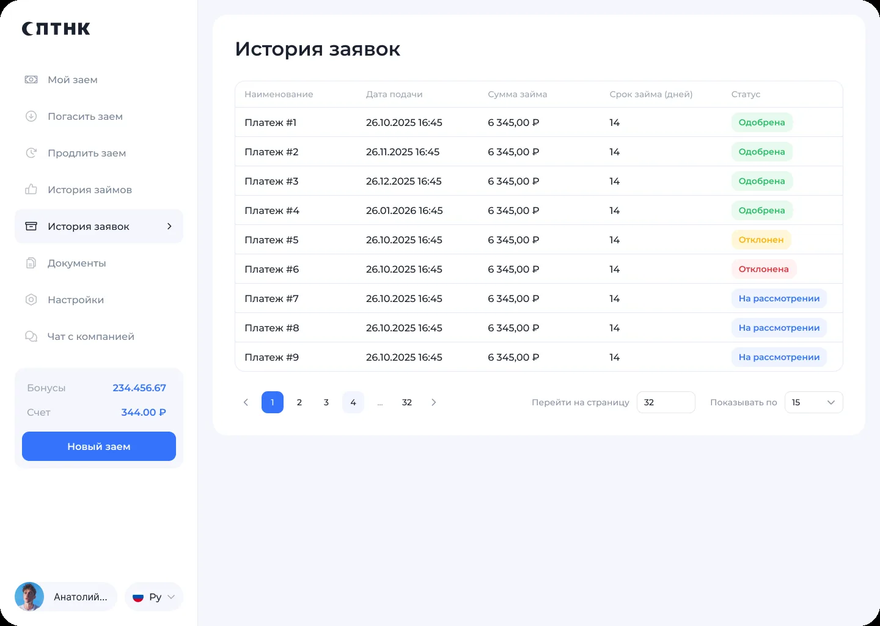The width and height of the screenshot is (880, 626).
Task: Go to previous page with left arrow
Action: coord(246,402)
